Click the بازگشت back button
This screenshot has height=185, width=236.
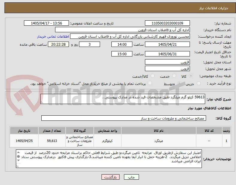pos(111,177)
